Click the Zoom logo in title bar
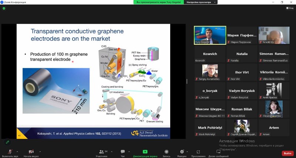The width and height of the screenshot is (296, 158). pyautogui.click(x=2, y=2)
